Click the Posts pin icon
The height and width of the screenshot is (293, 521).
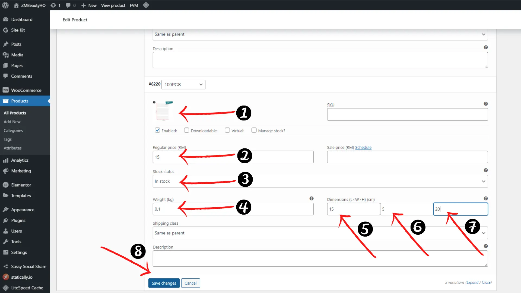6,44
